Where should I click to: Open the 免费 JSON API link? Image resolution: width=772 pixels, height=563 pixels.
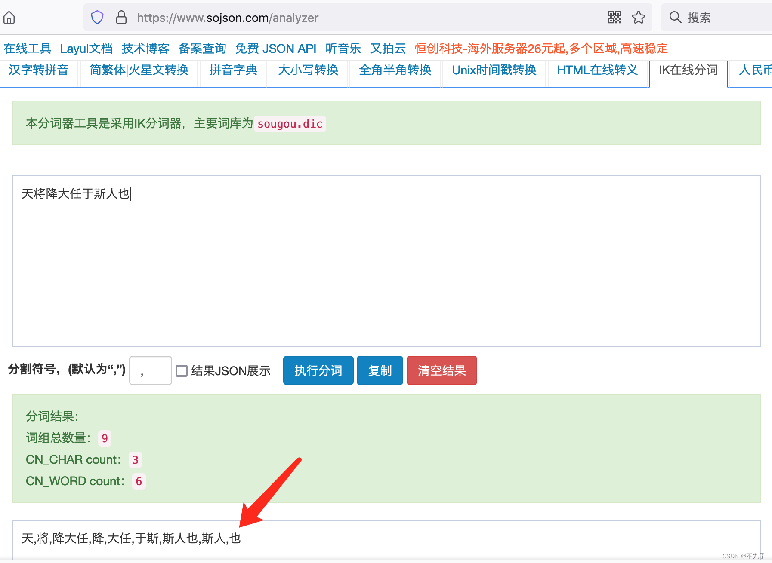276,49
